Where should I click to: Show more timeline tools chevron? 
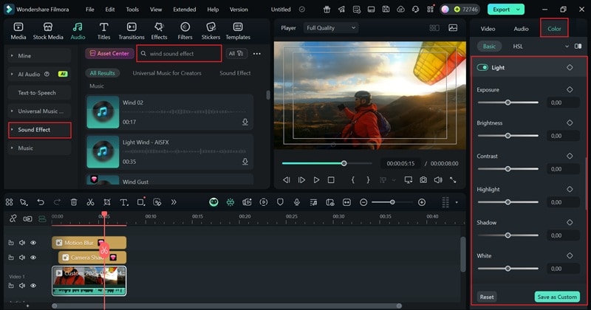point(174,202)
